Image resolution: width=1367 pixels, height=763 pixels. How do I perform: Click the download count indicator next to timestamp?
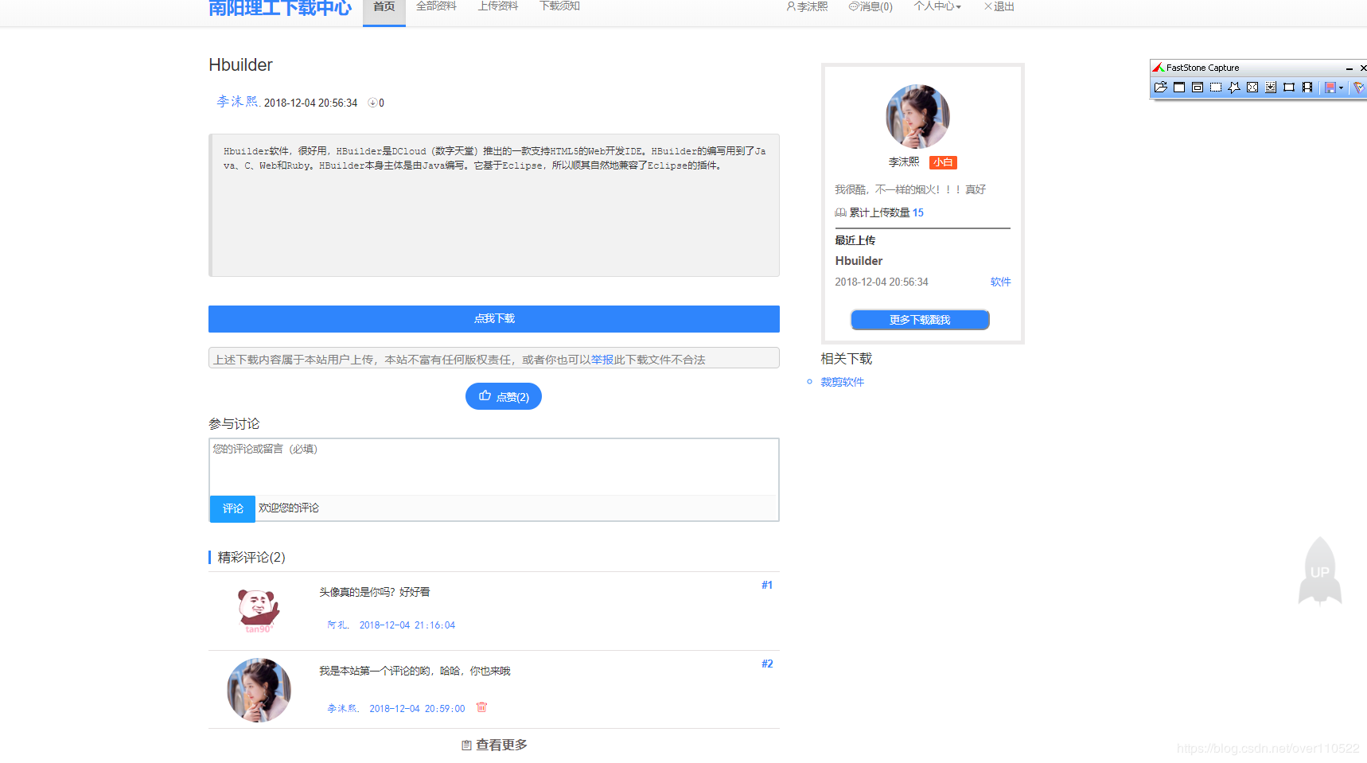(x=375, y=103)
